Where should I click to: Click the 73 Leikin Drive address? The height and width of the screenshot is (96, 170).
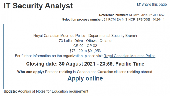[85, 41]
